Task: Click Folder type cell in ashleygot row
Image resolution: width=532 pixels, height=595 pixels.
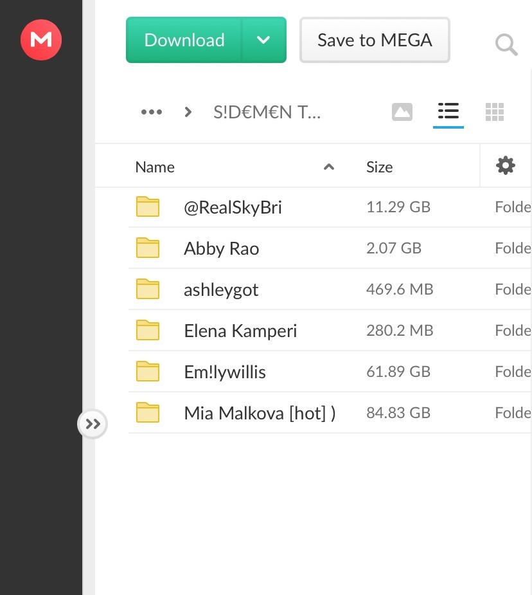Action: pos(513,289)
